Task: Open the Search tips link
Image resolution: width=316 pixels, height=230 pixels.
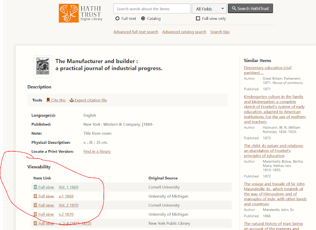Action: click(x=220, y=32)
